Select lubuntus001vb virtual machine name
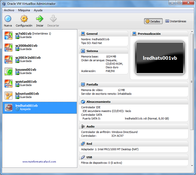Screen dimensions: 196x175 (27, 94)
